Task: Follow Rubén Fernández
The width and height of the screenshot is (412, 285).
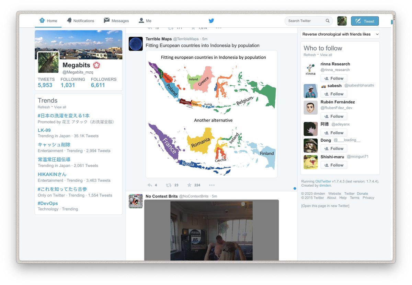Action: tap(334, 117)
